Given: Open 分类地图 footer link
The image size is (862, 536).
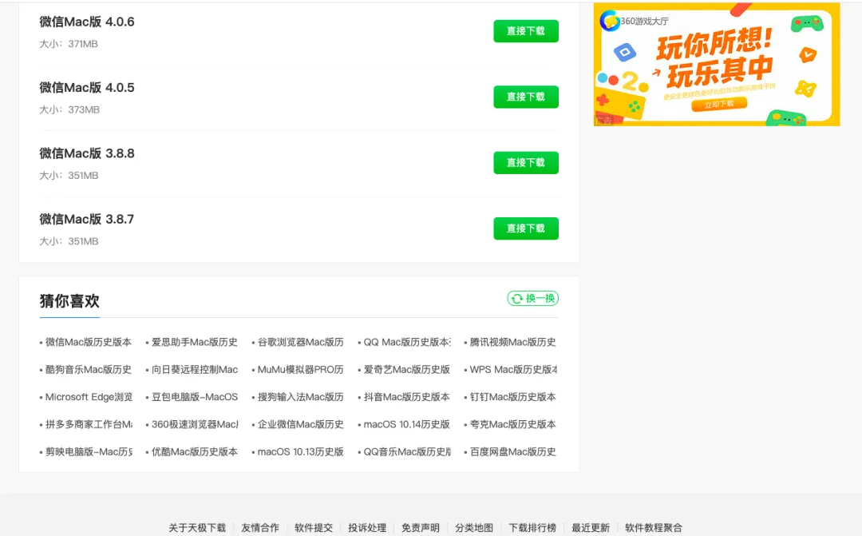Looking at the screenshot, I should pos(473,528).
